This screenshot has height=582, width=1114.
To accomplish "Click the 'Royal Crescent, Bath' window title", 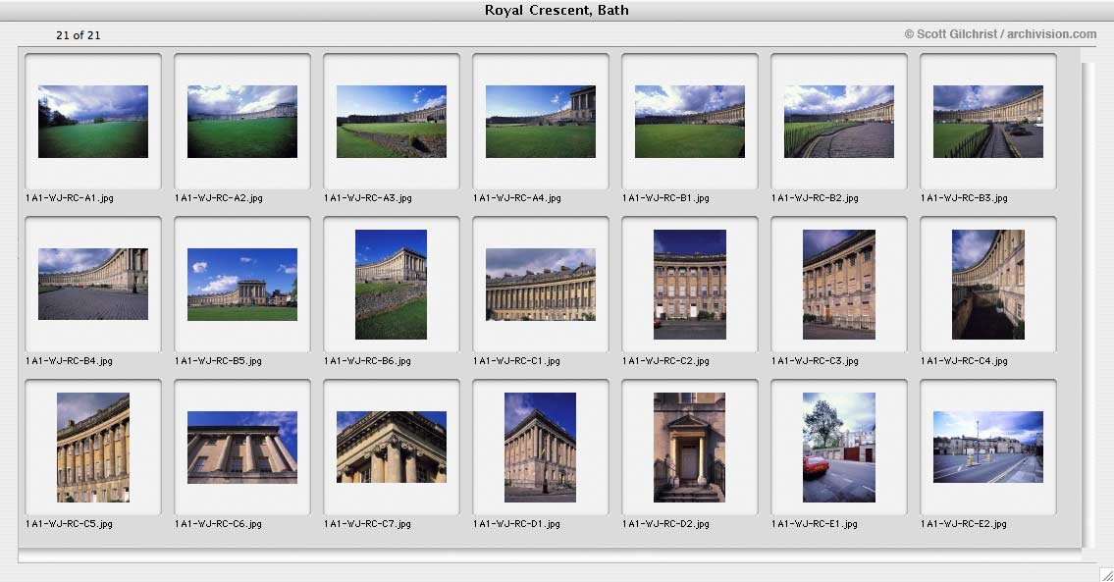I will pyautogui.click(x=557, y=10).
